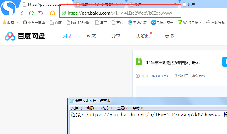Click the clock icon beside the share date
Screen dimensions: 227x134
pos(138,76)
